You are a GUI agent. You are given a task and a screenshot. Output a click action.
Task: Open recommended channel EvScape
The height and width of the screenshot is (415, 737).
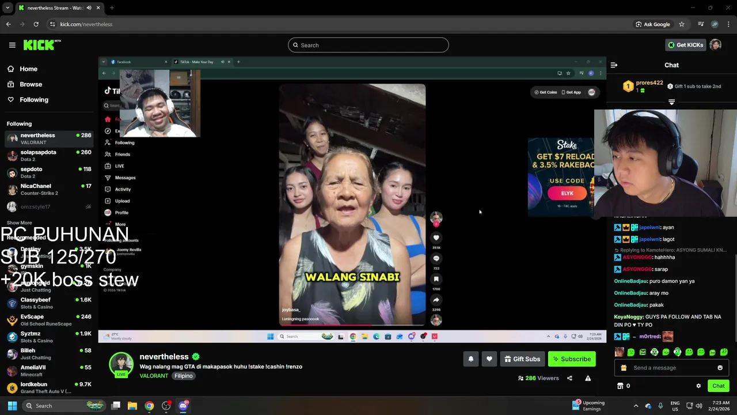coord(49,320)
